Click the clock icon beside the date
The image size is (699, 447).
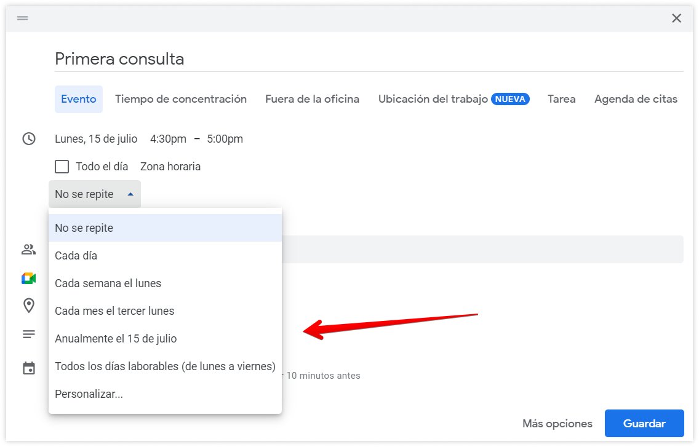click(29, 138)
